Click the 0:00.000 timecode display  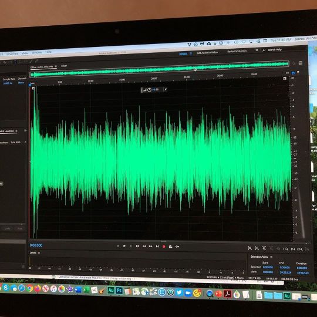[36, 245]
